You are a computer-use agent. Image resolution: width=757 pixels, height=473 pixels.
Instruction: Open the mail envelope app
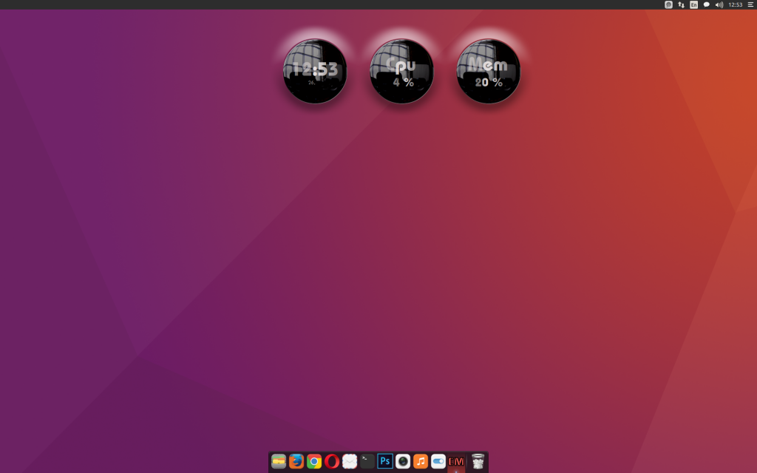350,461
